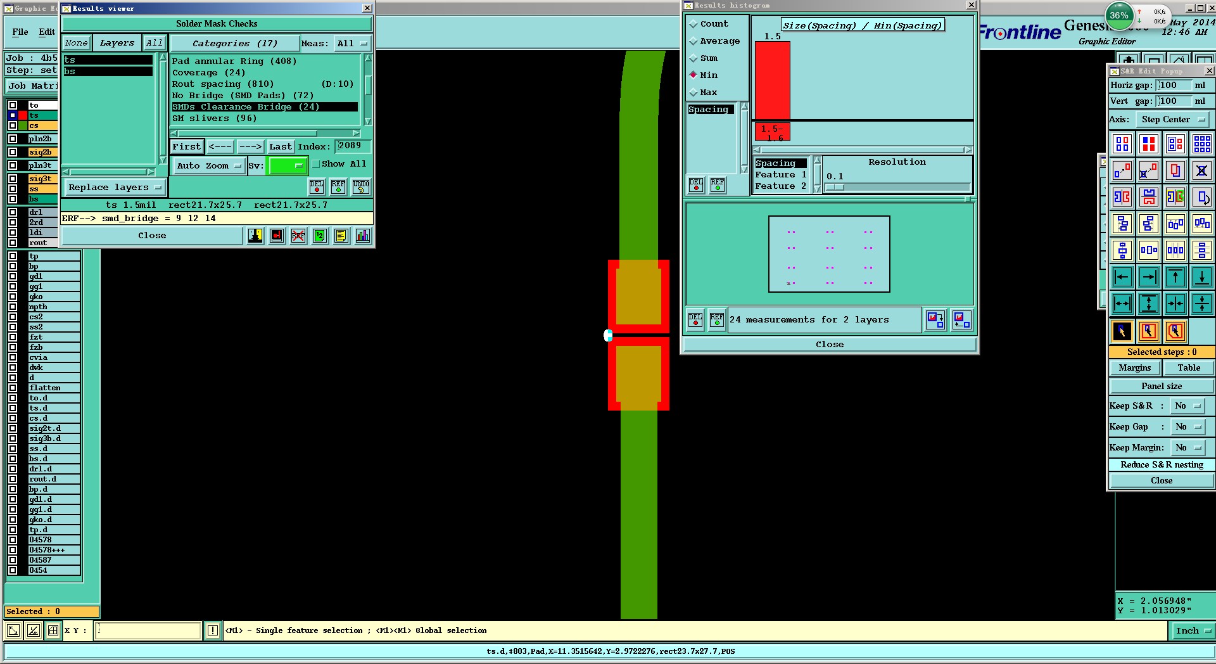The height and width of the screenshot is (664, 1216).
Task: Click the Margins button
Action: [1135, 368]
